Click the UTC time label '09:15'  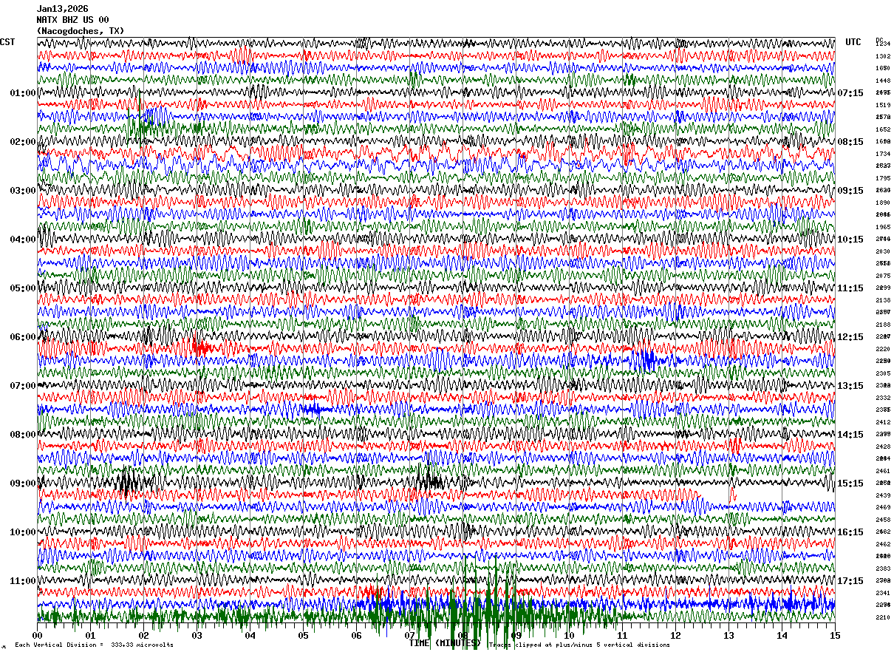pos(850,191)
